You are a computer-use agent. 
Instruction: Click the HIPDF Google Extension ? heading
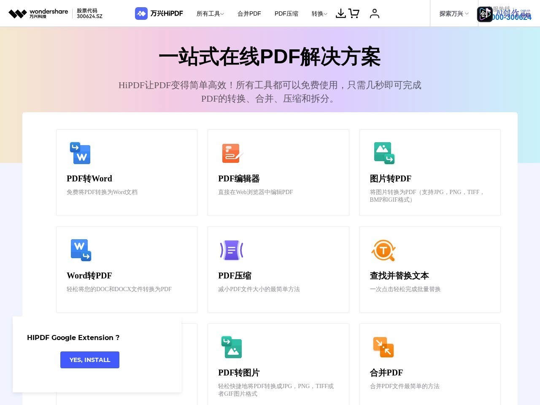[73, 337]
